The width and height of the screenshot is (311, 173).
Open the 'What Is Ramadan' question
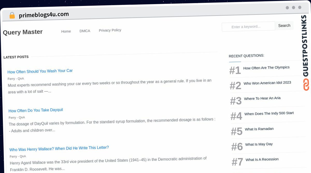point(259,129)
